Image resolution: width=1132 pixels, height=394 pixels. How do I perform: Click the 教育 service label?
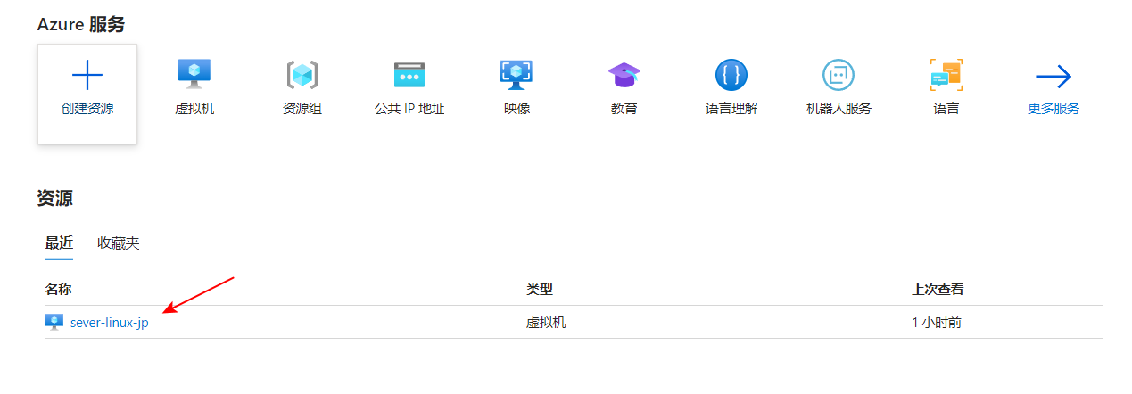624,109
